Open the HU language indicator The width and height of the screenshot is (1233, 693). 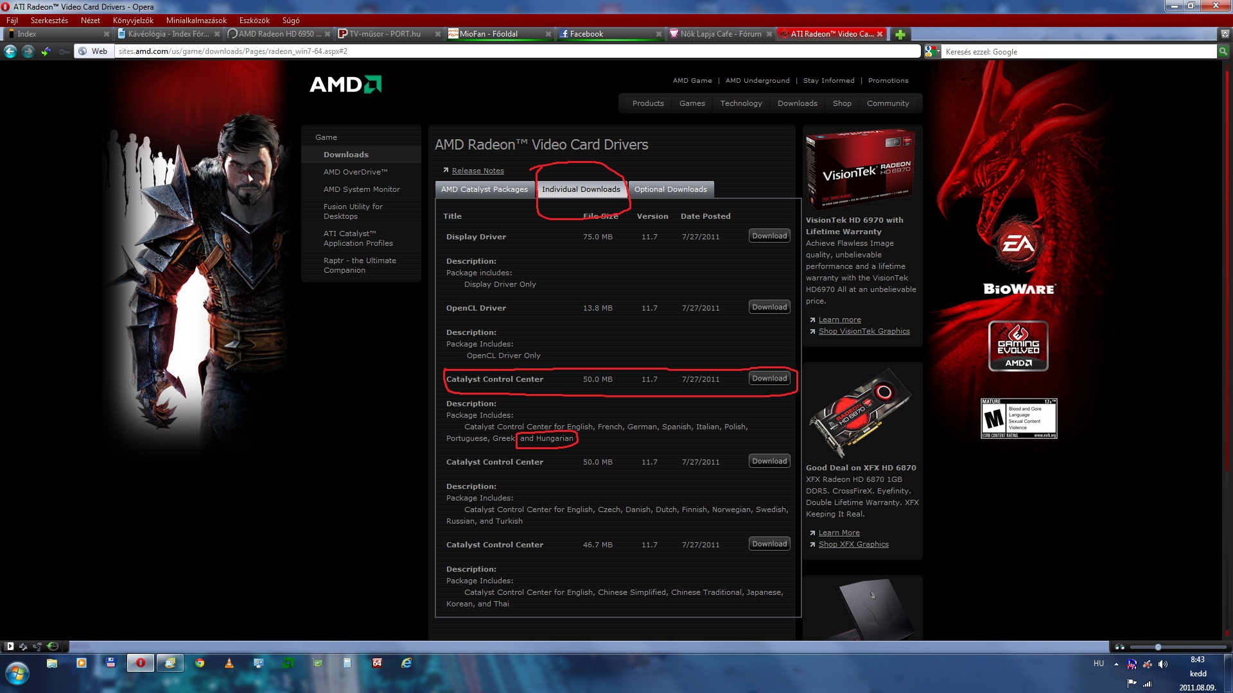[x=1099, y=664]
